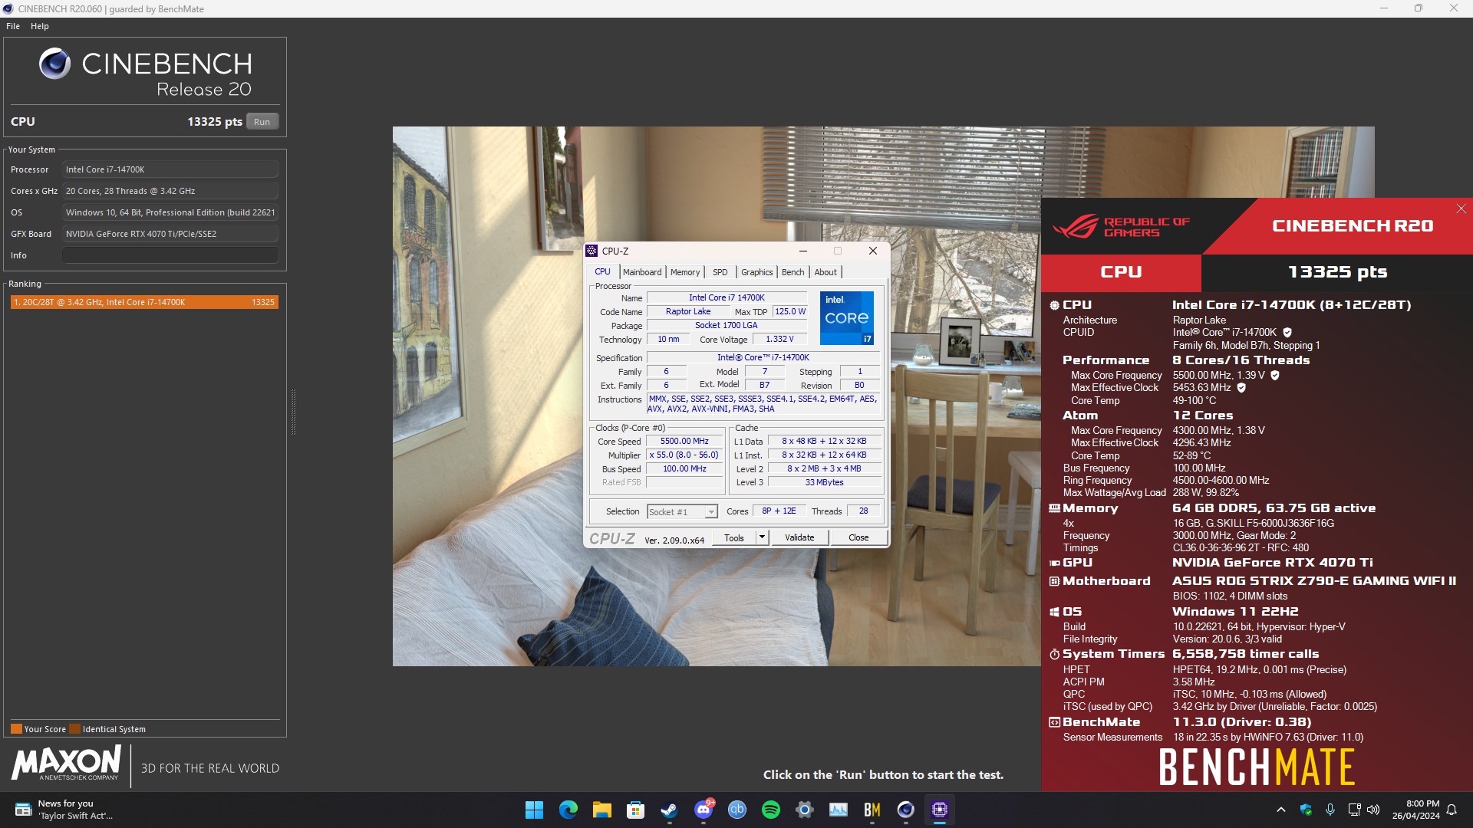Select the CPU tab in CPU-Z
The width and height of the screenshot is (1473, 828).
(602, 271)
